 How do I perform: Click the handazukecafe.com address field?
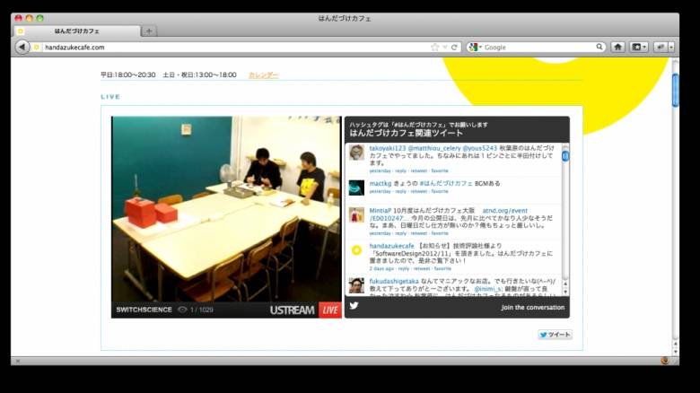pyautogui.click(x=224, y=47)
